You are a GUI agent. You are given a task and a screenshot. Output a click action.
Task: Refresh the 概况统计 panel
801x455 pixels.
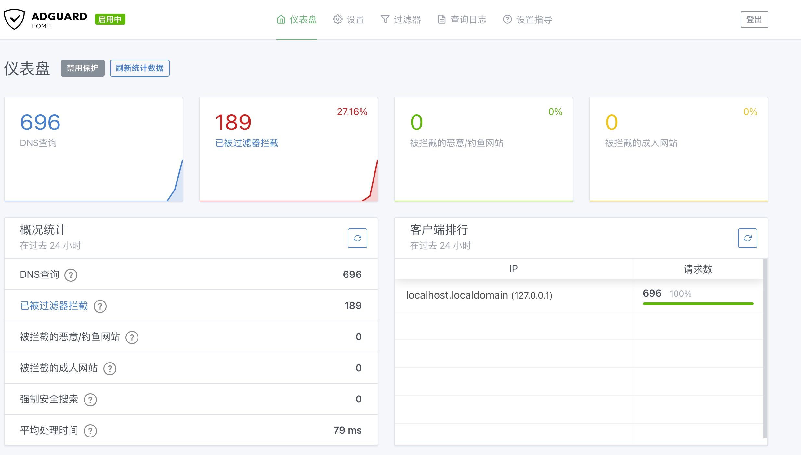[x=357, y=238]
